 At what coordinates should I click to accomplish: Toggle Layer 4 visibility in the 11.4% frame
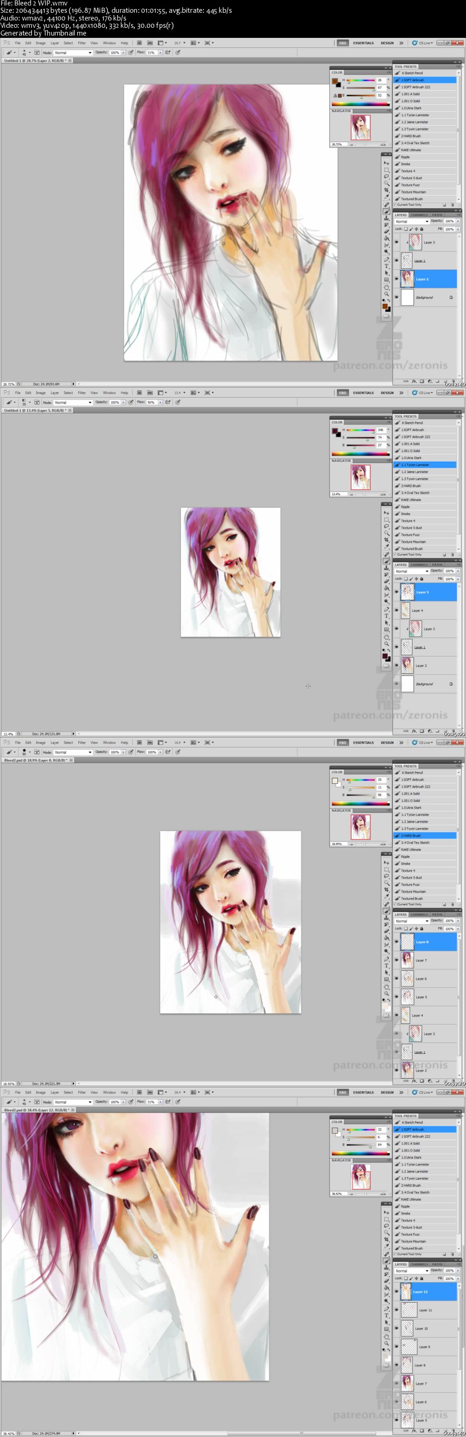[x=396, y=610]
